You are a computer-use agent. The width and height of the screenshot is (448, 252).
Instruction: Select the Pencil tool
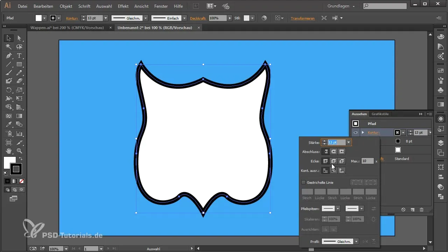[x=19, y=72]
